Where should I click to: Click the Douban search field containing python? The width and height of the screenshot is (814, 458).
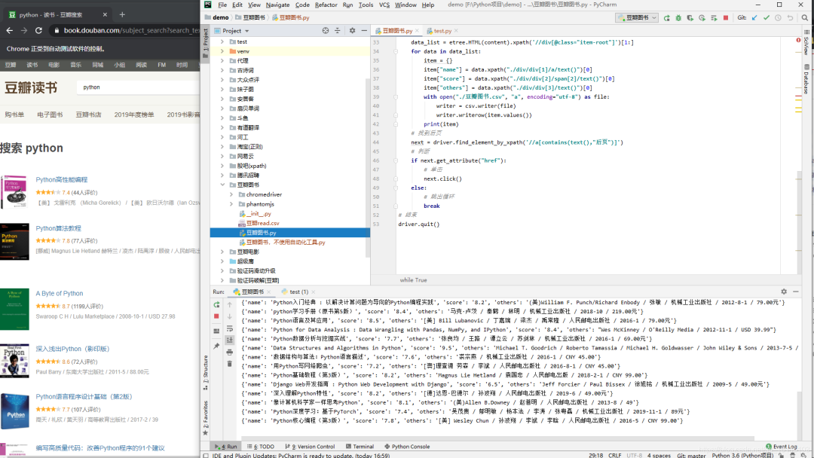[x=136, y=87]
